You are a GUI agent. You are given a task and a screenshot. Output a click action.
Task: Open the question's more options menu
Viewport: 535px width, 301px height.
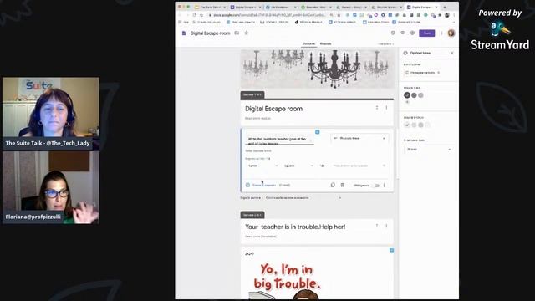(384, 186)
